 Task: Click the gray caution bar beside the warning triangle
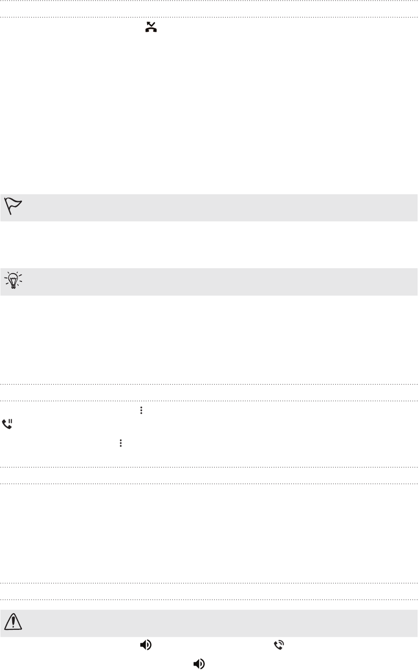[220, 623]
